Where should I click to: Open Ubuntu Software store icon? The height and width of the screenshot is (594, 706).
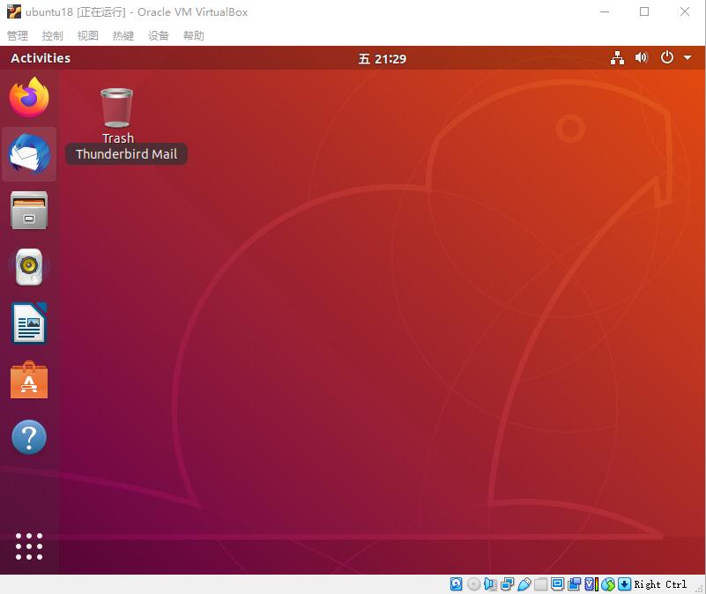tap(29, 380)
